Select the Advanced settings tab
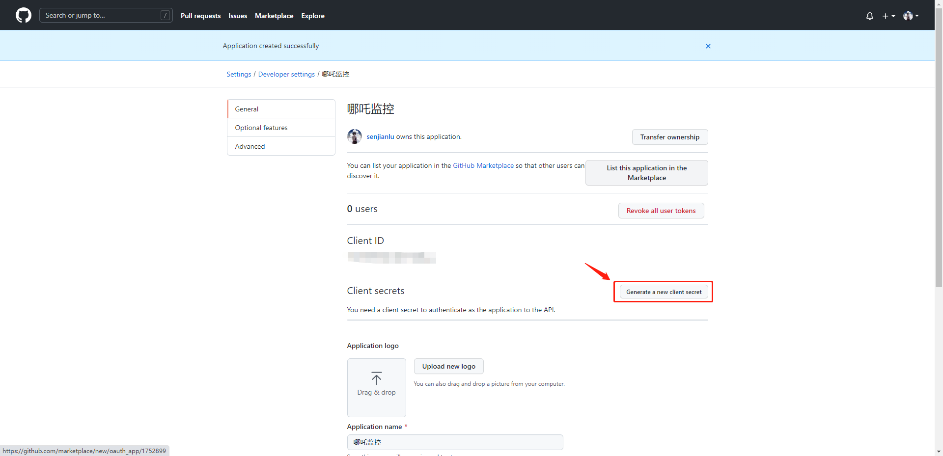943x456 pixels. coord(281,146)
